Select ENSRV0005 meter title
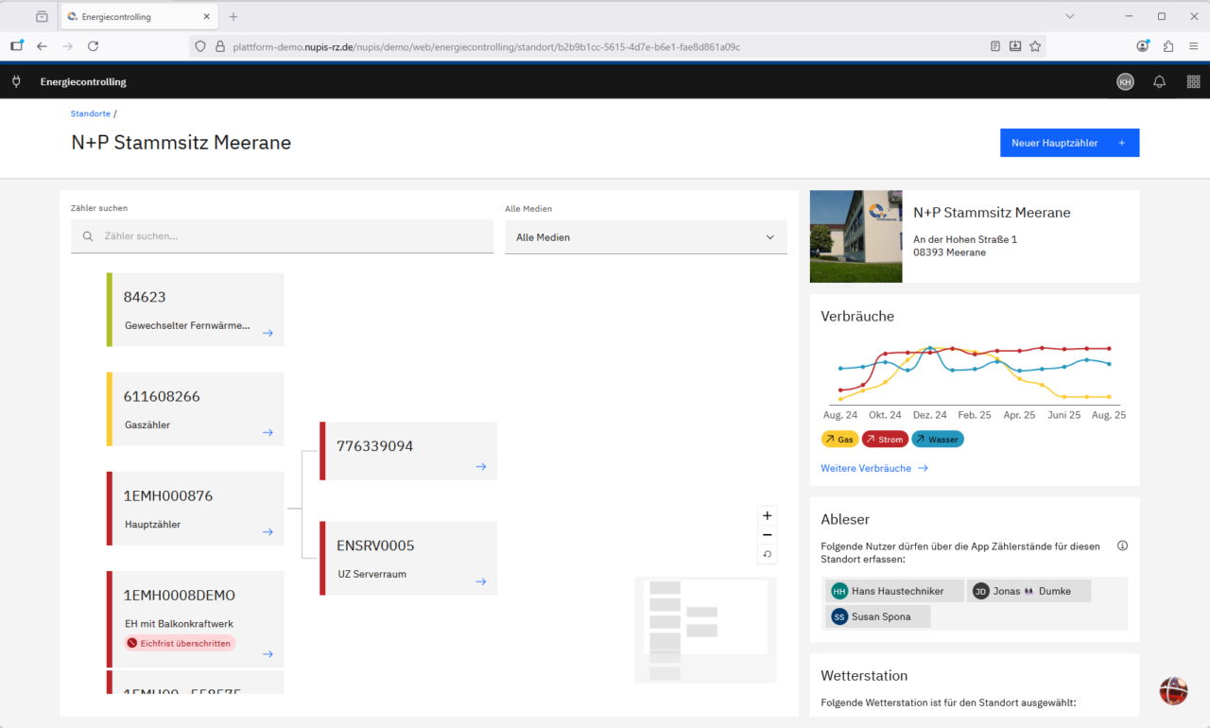Image resolution: width=1210 pixels, height=728 pixels. pyautogui.click(x=375, y=546)
